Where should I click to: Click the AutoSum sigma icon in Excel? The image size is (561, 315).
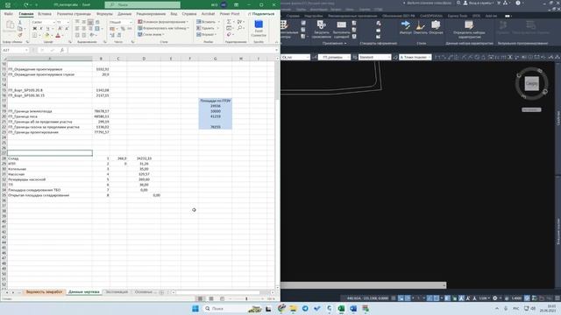[x=229, y=22]
